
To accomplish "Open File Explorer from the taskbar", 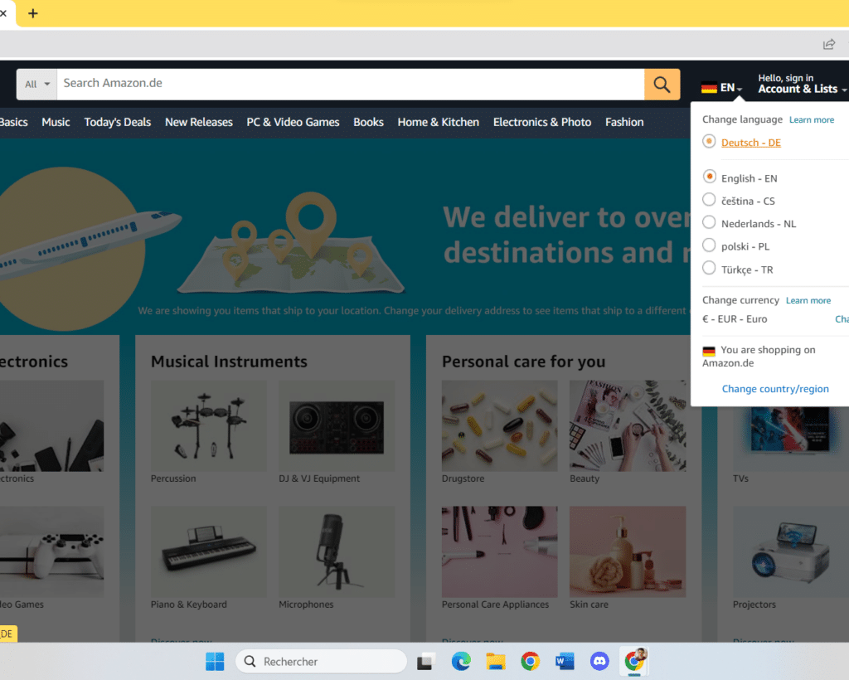I will point(496,661).
